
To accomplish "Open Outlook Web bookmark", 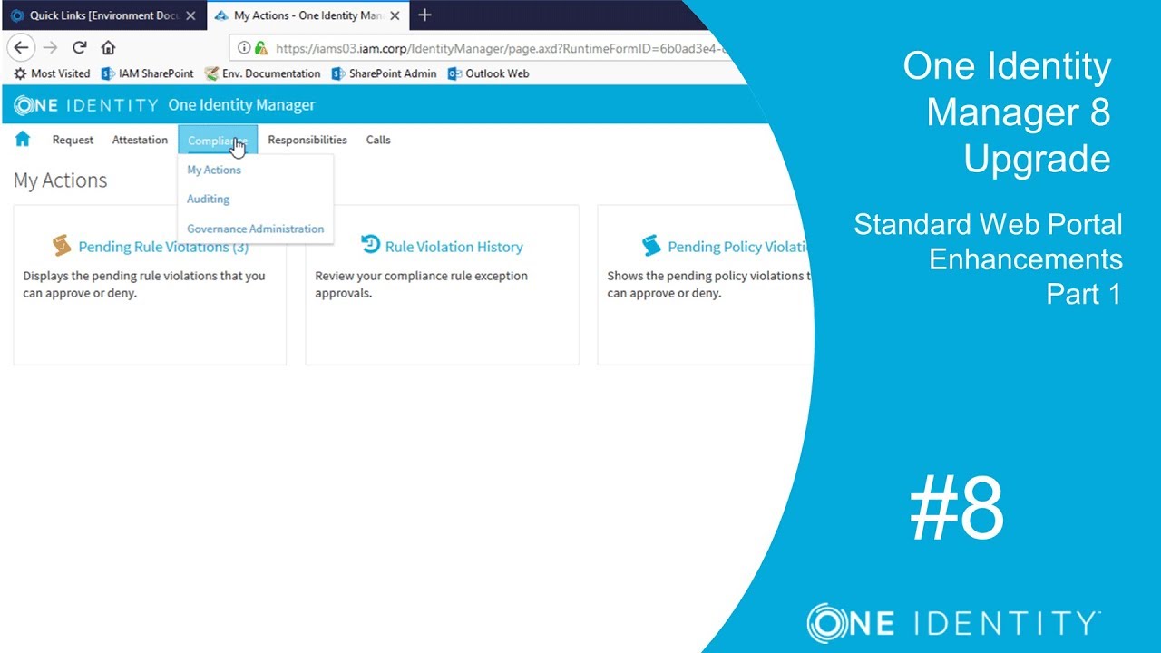I will point(489,73).
